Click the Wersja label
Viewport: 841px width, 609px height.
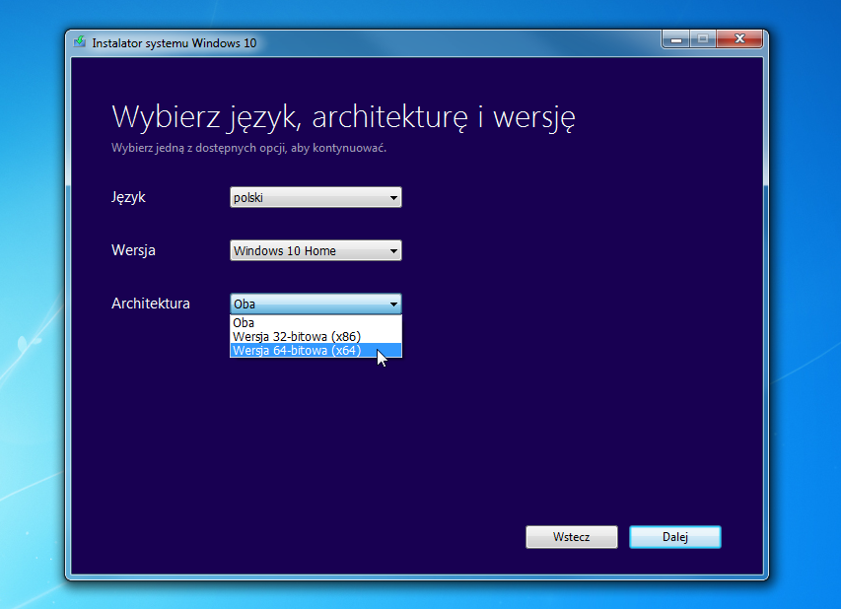[x=133, y=250]
